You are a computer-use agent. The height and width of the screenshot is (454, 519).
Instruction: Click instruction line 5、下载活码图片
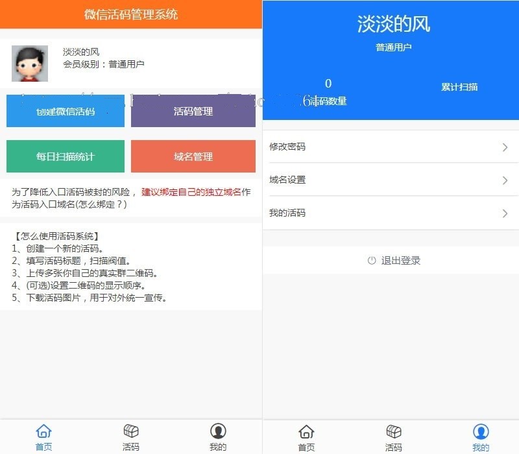pos(89,298)
